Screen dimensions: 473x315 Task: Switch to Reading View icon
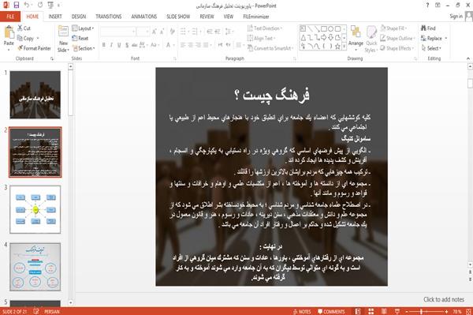coord(384,311)
